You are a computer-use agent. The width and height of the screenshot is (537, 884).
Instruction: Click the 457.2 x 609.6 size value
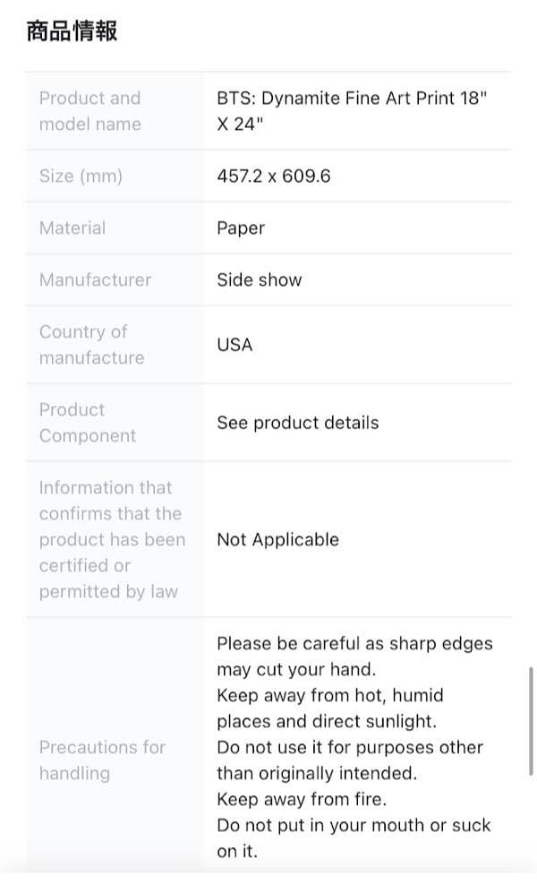pos(273,176)
